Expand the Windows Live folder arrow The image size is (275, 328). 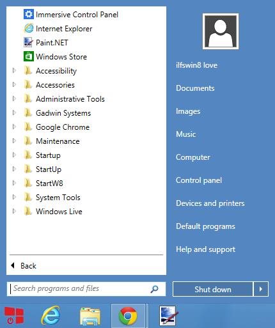(14, 211)
